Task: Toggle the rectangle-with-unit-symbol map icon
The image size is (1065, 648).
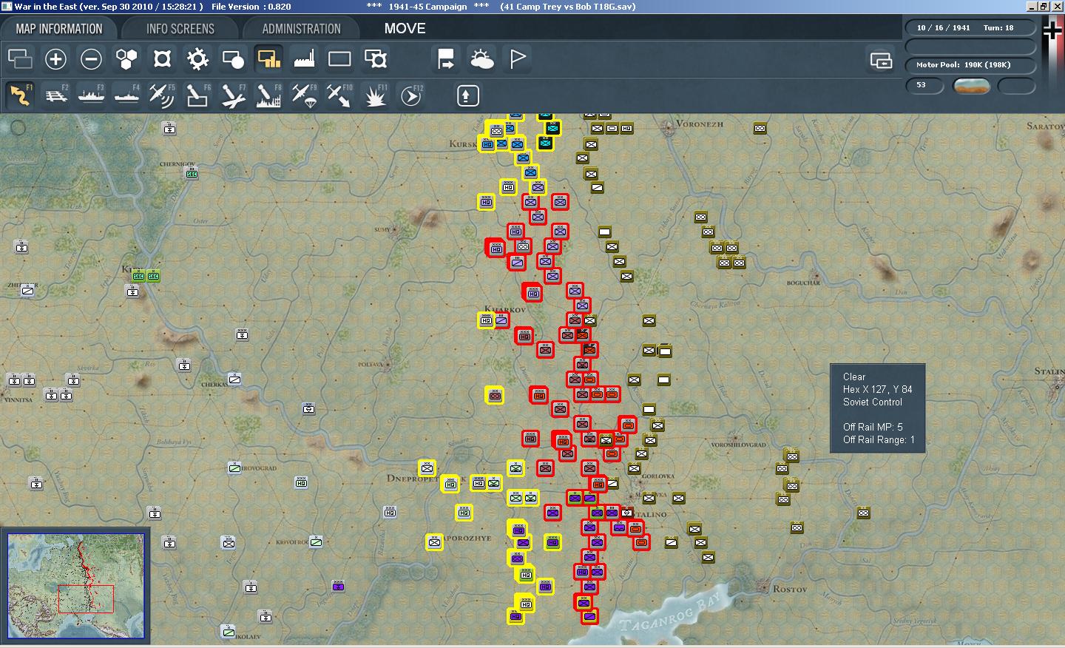Action: 375,58
